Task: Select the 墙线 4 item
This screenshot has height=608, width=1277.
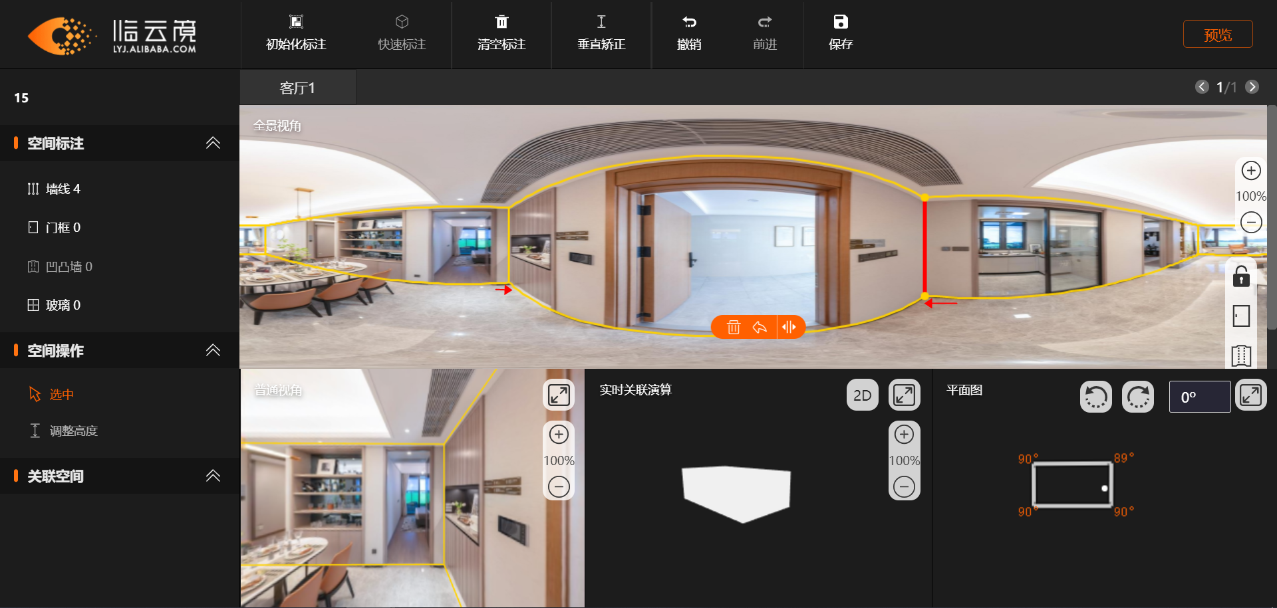Action: pos(54,189)
